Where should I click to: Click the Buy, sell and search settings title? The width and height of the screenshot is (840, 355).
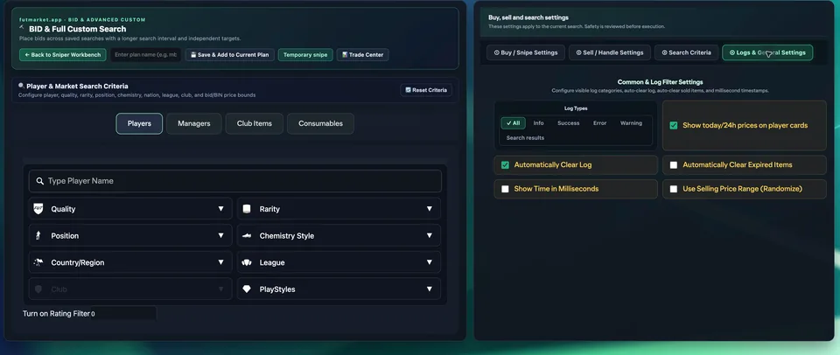coord(528,17)
